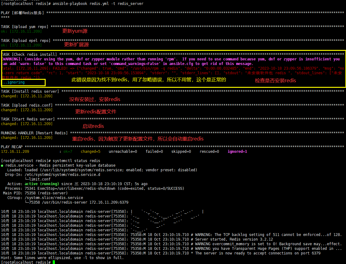Click 'changed: [172.16.11.209]' under Install redis server
The width and height of the screenshot is (346, 264).
pos(27,96)
